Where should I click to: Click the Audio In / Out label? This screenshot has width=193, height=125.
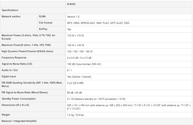[x=10, y=70]
